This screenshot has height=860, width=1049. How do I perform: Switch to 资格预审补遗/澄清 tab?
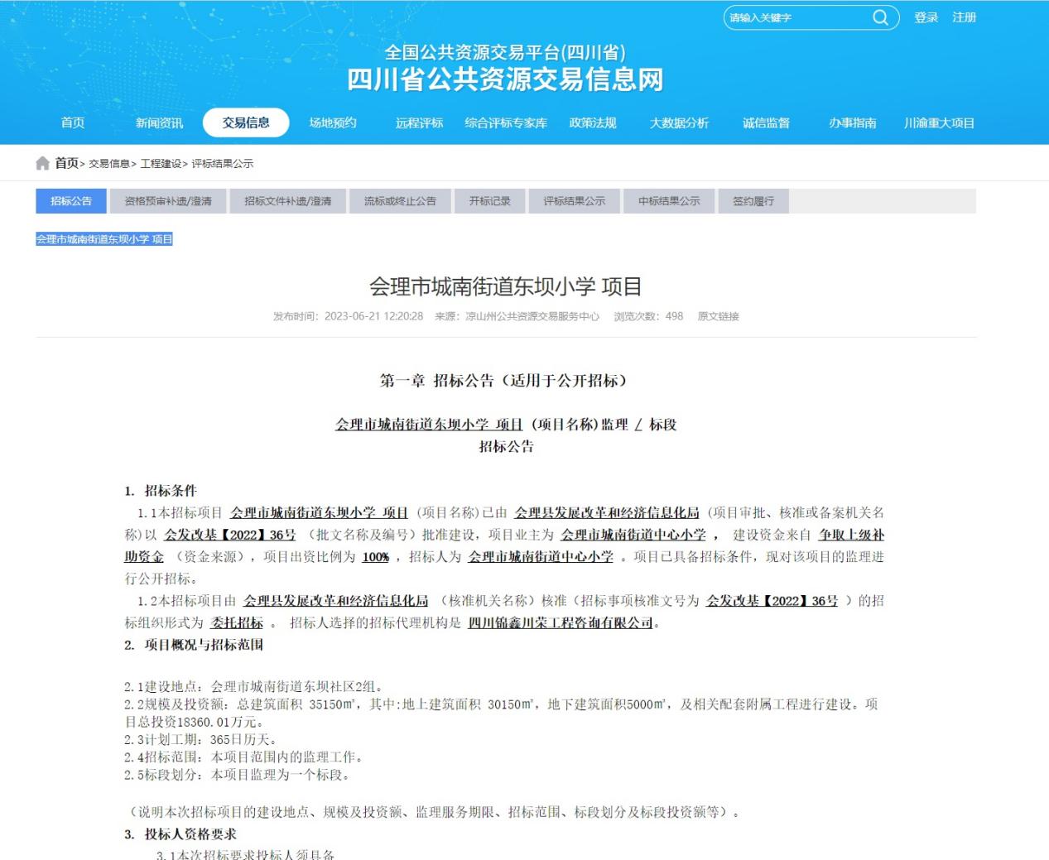point(168,201)
